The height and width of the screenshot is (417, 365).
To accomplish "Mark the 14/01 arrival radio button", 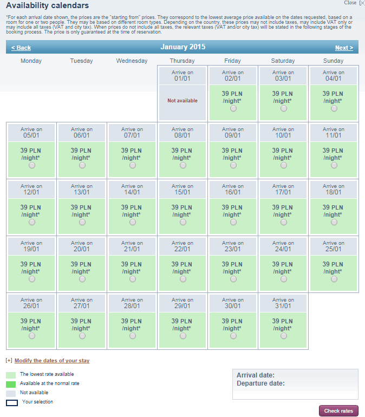I will tap(133, 223).
